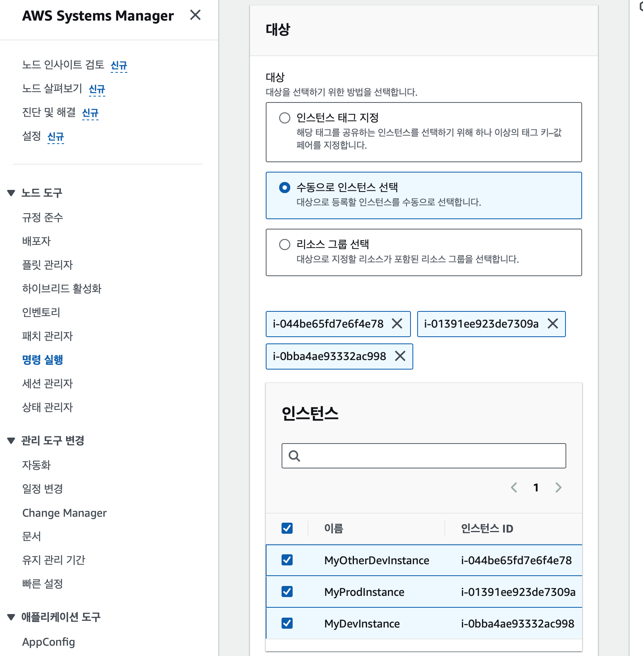Click MyDevInstance name cell
The height and width of the screenshot is (656, 643).
pos(362,624)
